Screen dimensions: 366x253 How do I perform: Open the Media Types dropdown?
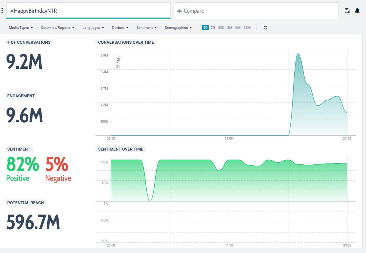21,27
